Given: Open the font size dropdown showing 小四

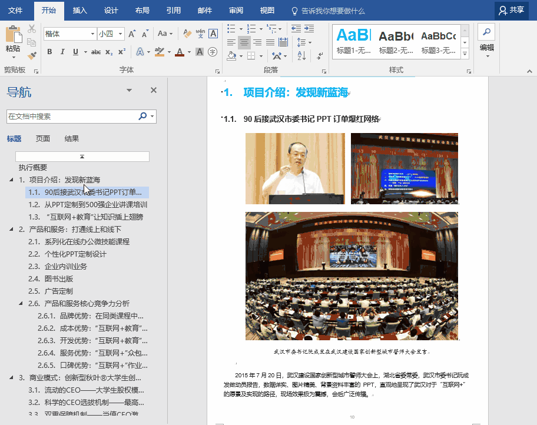Looking at the screenshot, I should (111, 34).
